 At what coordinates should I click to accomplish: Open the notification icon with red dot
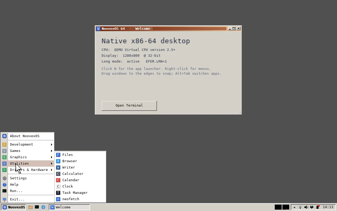tap(318, 207)
